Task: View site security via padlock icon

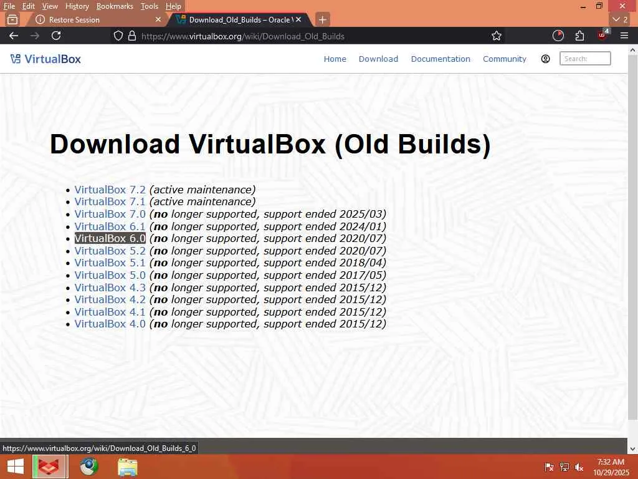Action: pyautogui.click(x=132, y=36)
